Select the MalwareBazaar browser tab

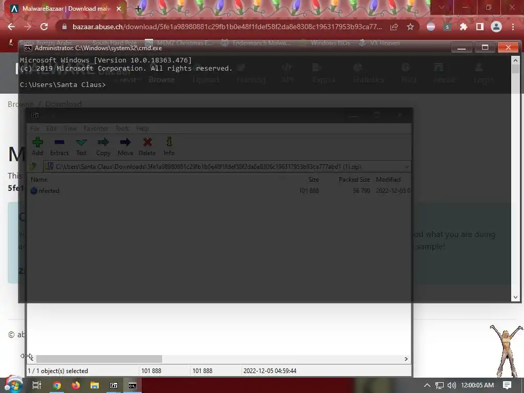coord(66,9)
